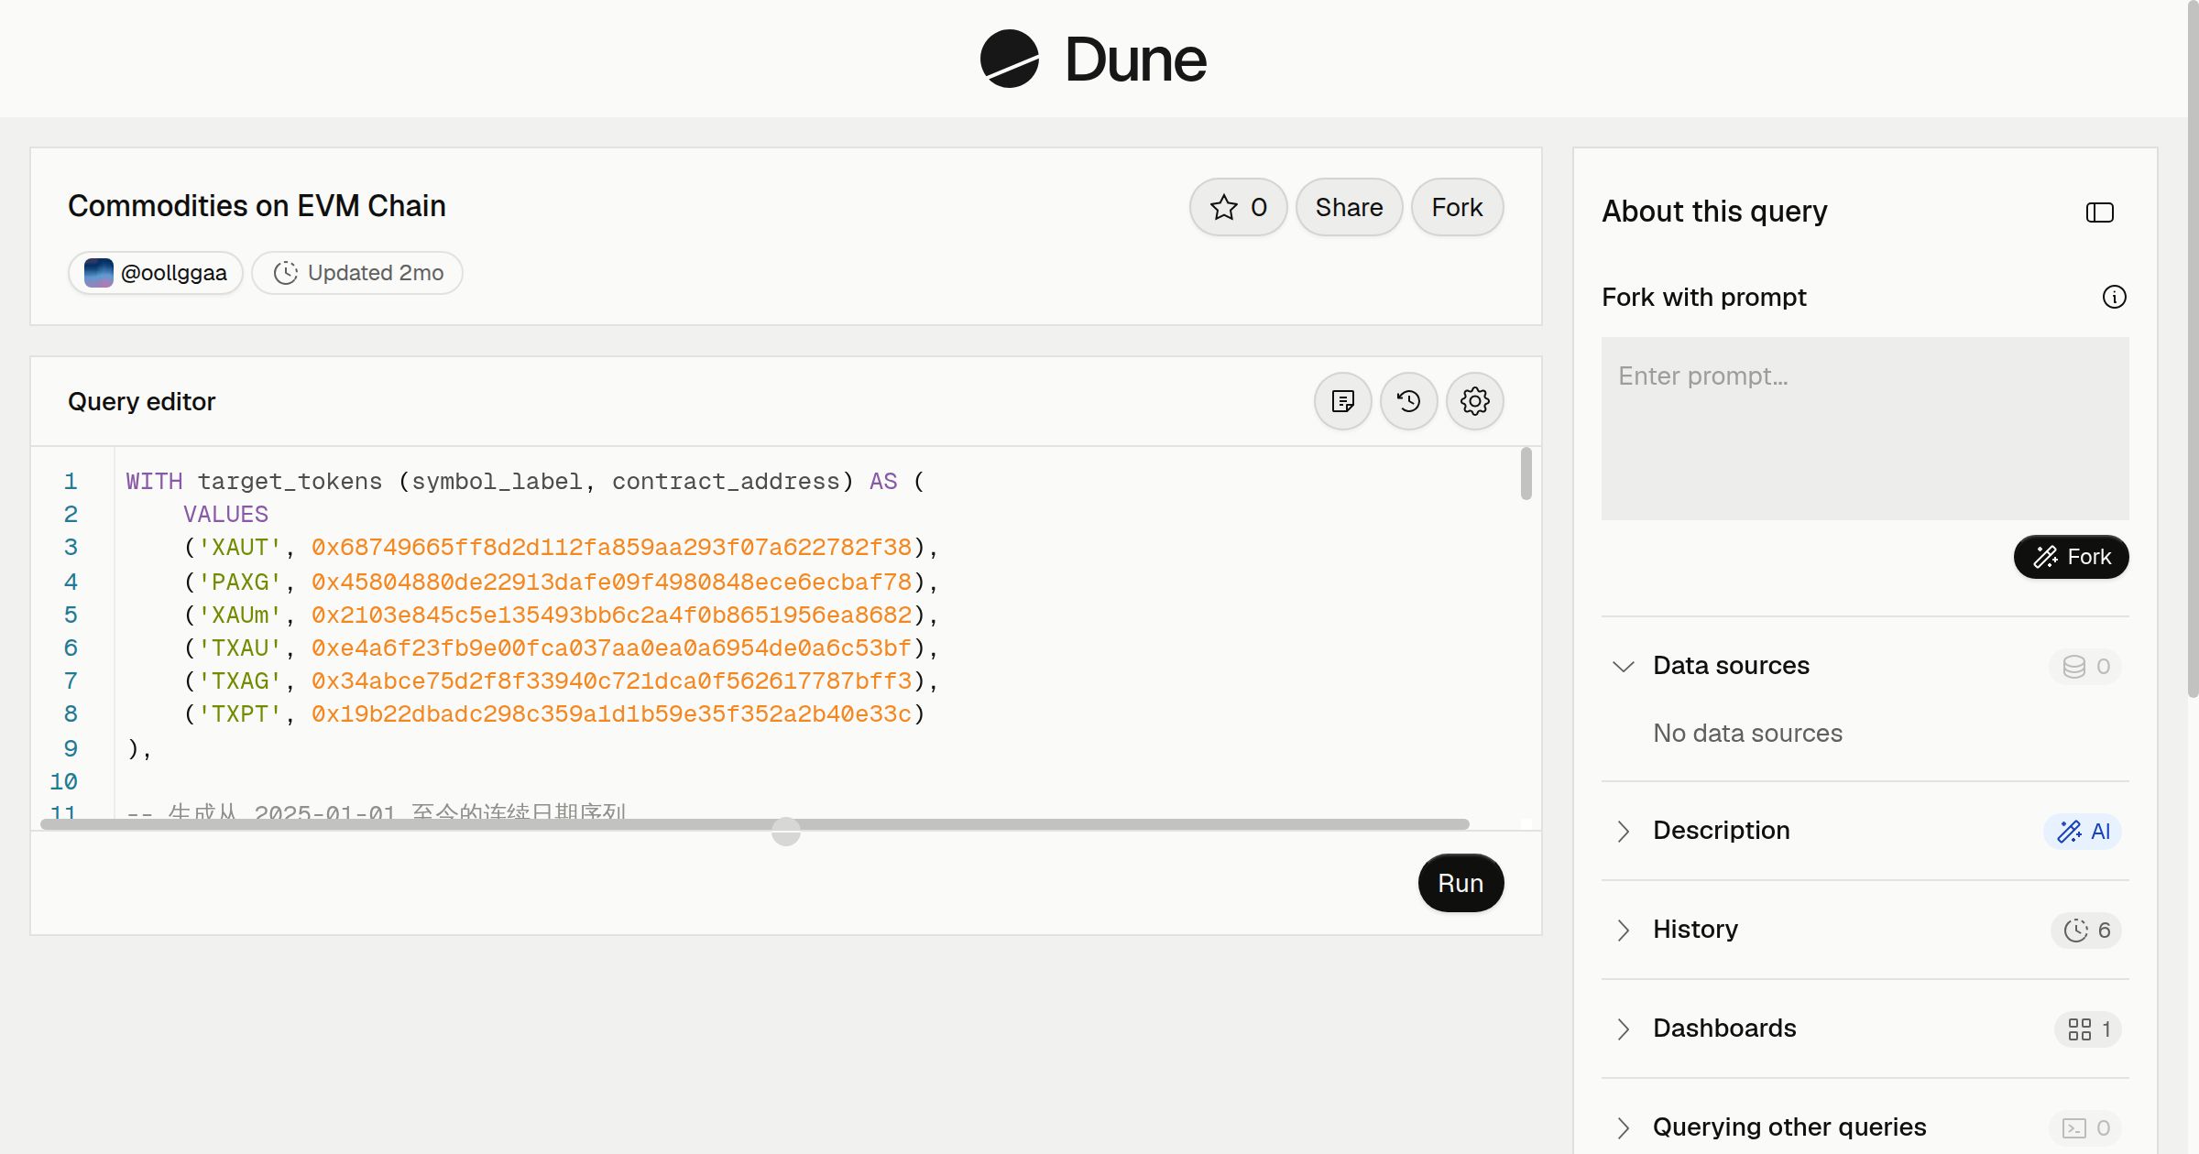Click the 'XAUm' contract address in line 5
This screenshot has width=2199, height=1154.
point(612,615)
